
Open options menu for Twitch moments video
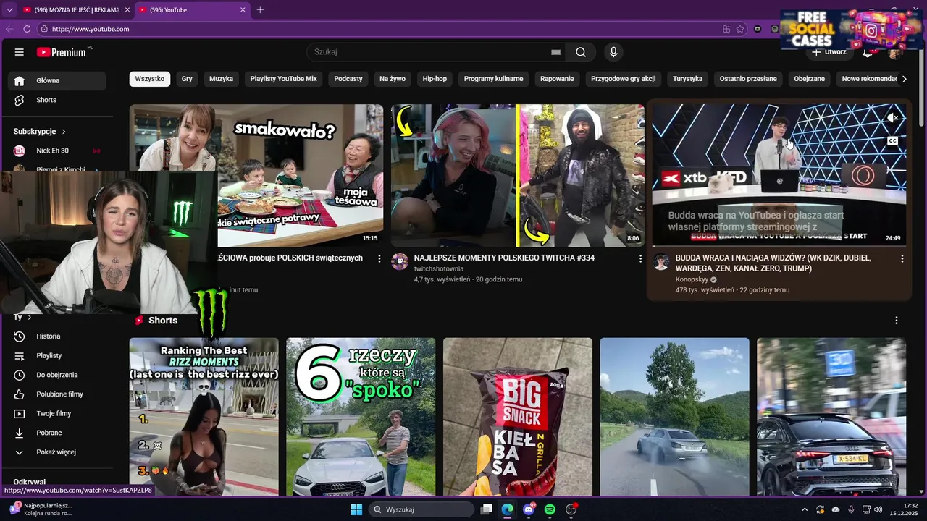point(640,258)
